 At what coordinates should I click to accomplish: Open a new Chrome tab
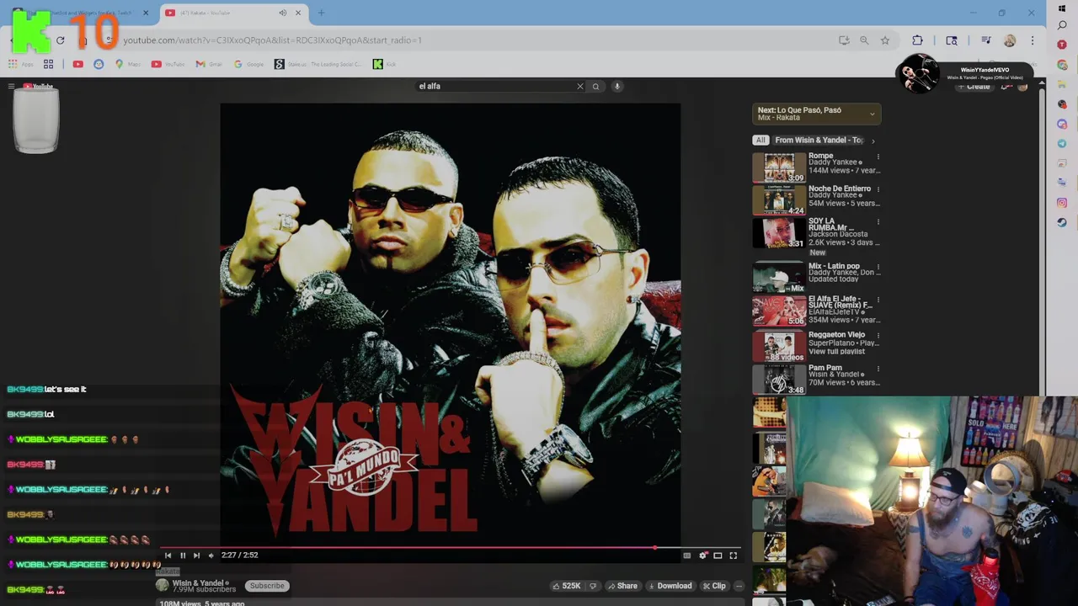321,13
